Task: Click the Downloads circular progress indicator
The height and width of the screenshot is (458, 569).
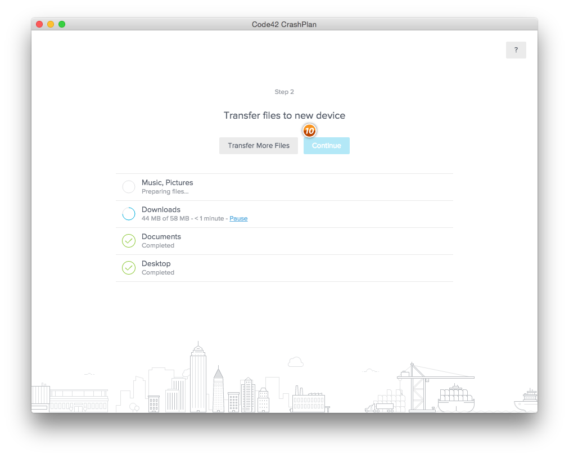Action: (129, 214)
